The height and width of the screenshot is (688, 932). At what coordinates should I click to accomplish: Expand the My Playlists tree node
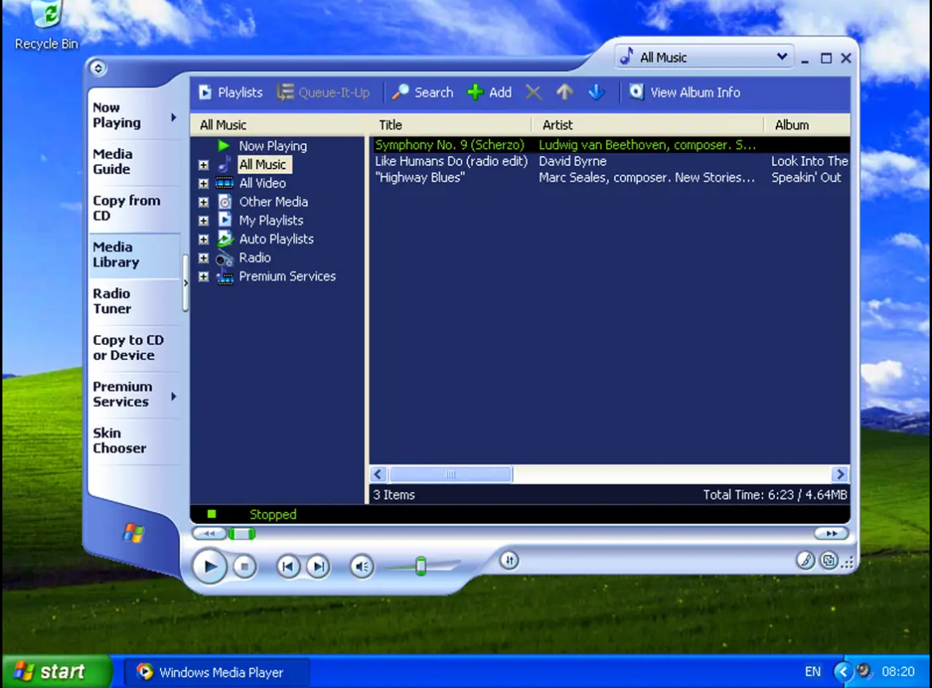[203, 221]
